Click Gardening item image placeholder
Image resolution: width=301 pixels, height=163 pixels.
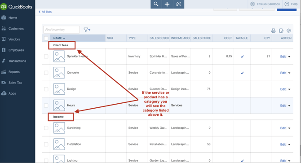point(59,128)
